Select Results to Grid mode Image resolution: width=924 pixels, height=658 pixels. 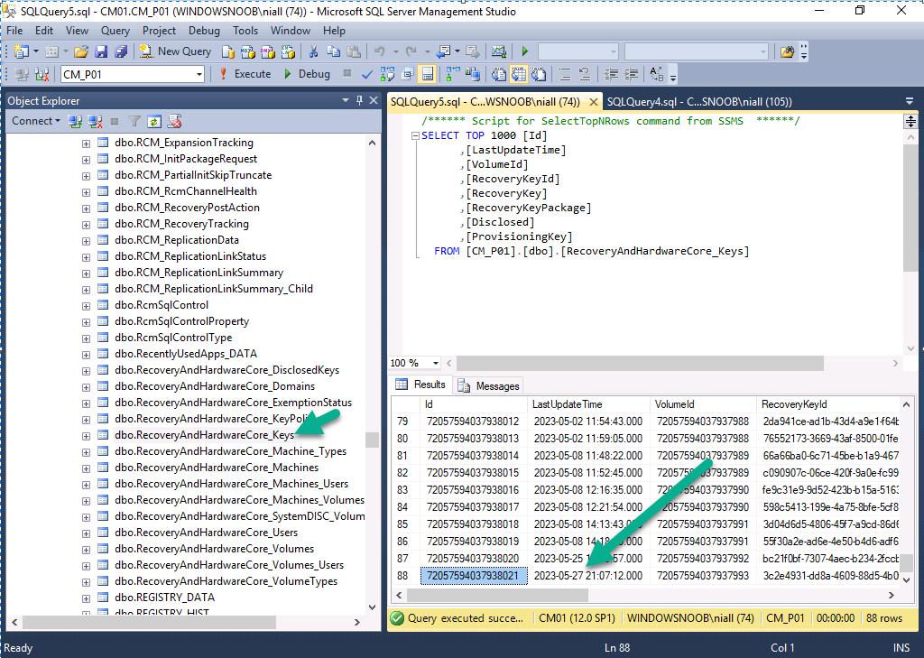click(519, 74)
